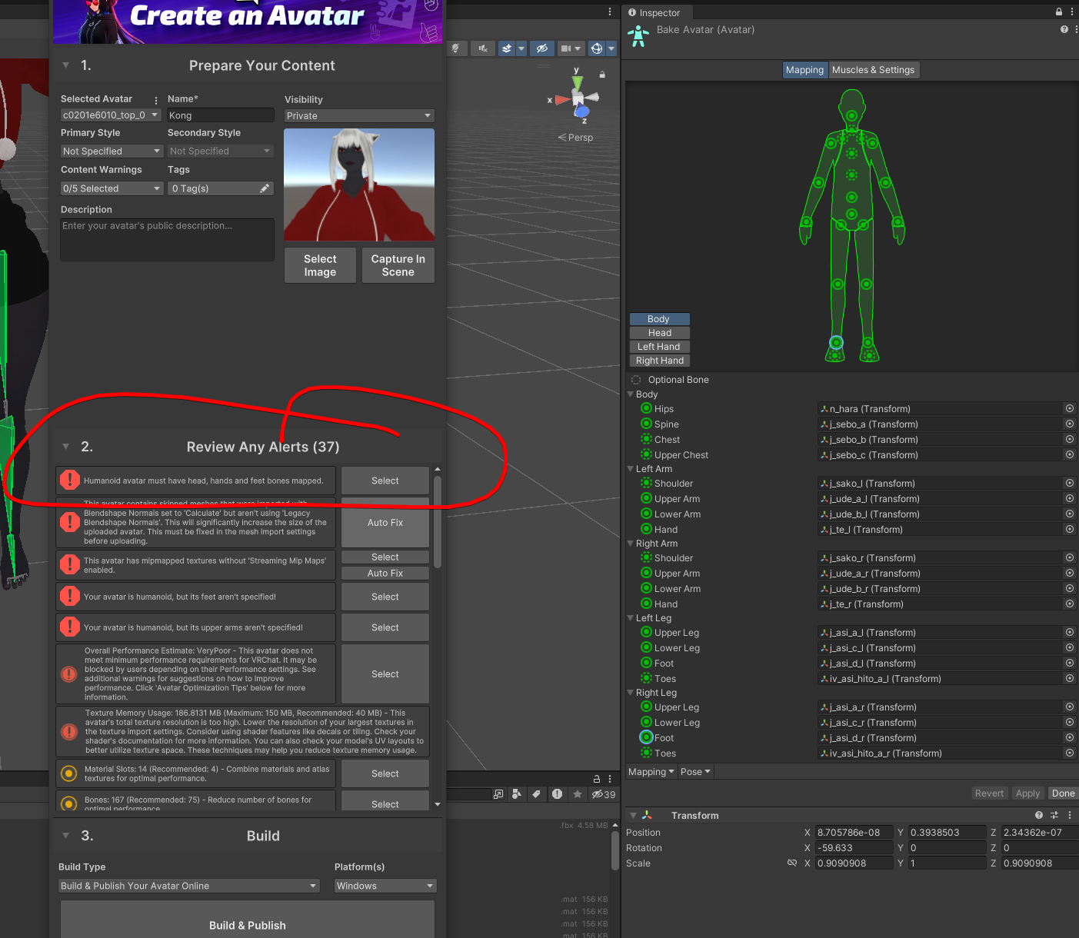Open Bake Avatar help icon
This screenshot has height=938, width=1079.
pyautogui.click(x=1064, y=29)
